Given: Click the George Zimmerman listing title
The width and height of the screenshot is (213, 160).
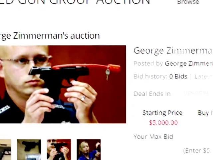Looking at the screenshot, I should pos(173,51).
